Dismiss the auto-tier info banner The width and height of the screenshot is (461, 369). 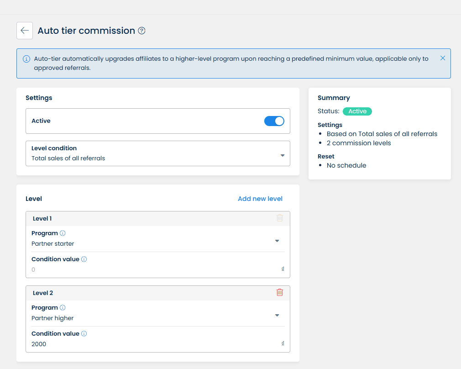click(x=442, y=58)
